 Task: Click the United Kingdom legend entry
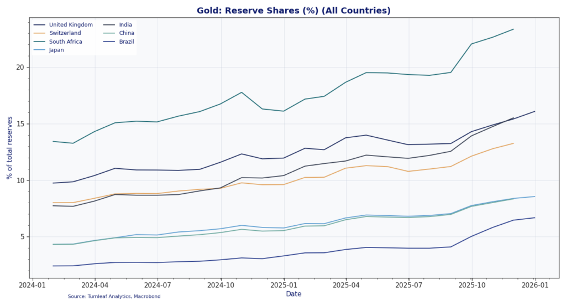click(71, 25)
